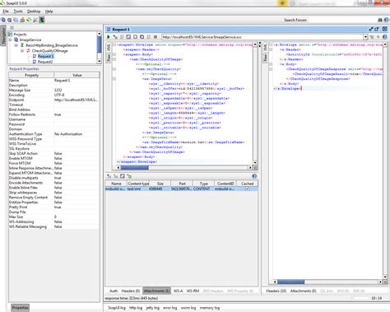The height and width of the screenshot is (312, 390).
Task: Collapse ImageService project tree node
Action: pyautogui.click(x=10, y=40)
